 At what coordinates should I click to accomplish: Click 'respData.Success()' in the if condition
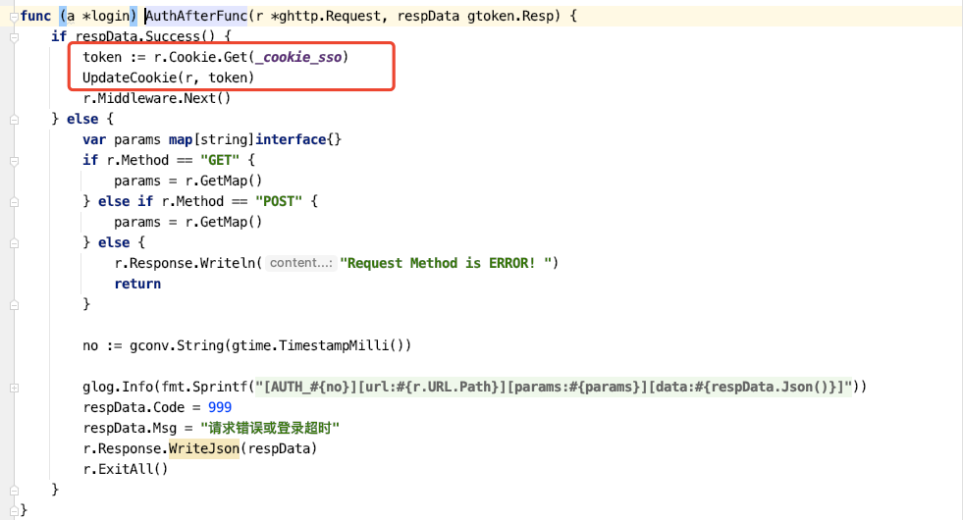(x=145, y=36)
